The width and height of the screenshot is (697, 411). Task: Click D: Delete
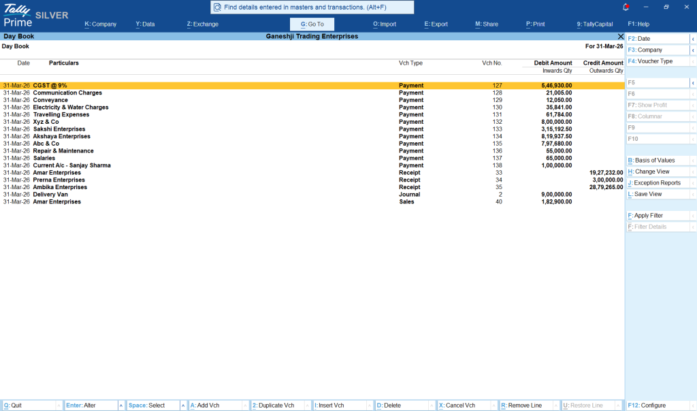[x=402, y=406]
